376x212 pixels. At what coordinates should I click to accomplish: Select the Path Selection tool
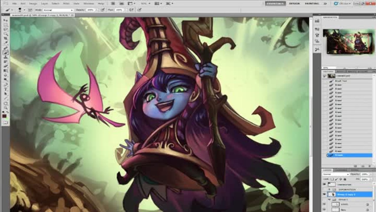click(x=6, y=93)
